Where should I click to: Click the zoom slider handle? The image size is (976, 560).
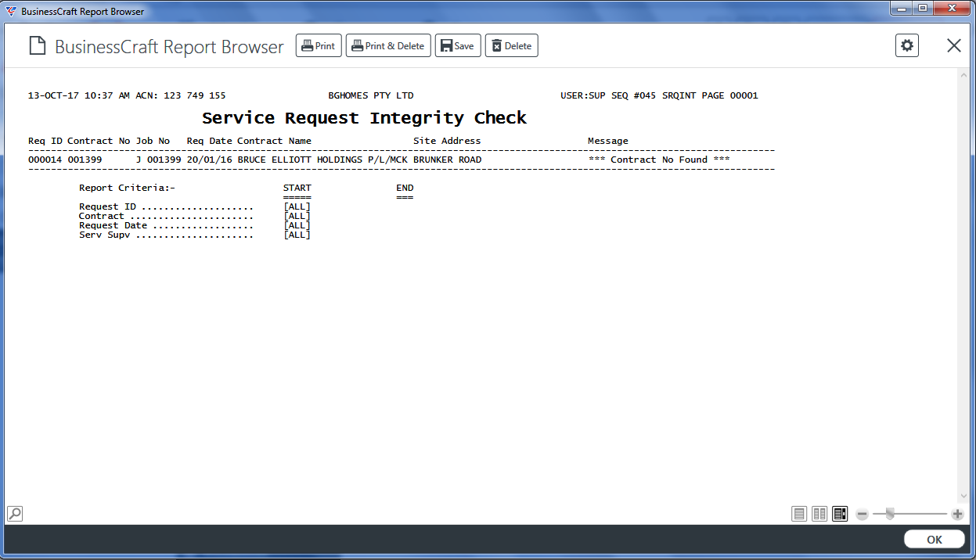tap(889, 514)
